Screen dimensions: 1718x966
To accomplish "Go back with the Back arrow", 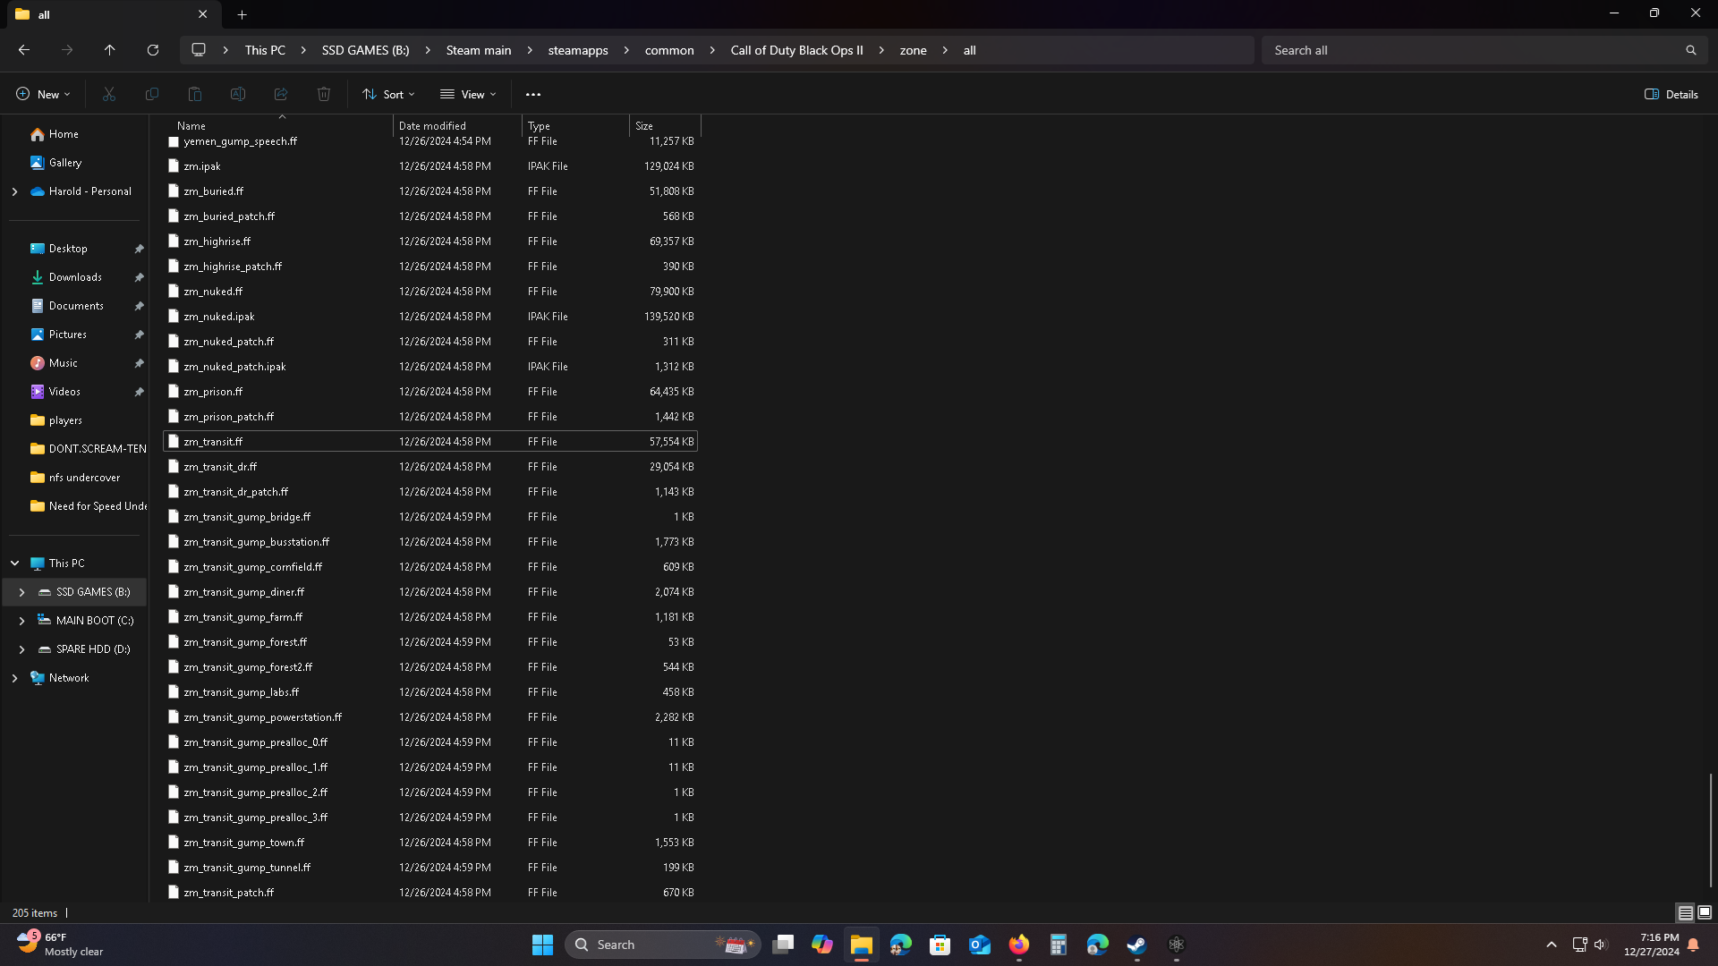I will (24, 50).
